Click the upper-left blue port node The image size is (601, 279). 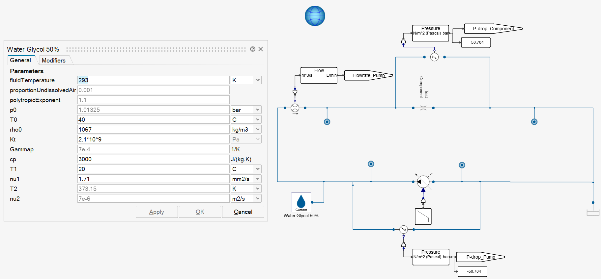327,122
